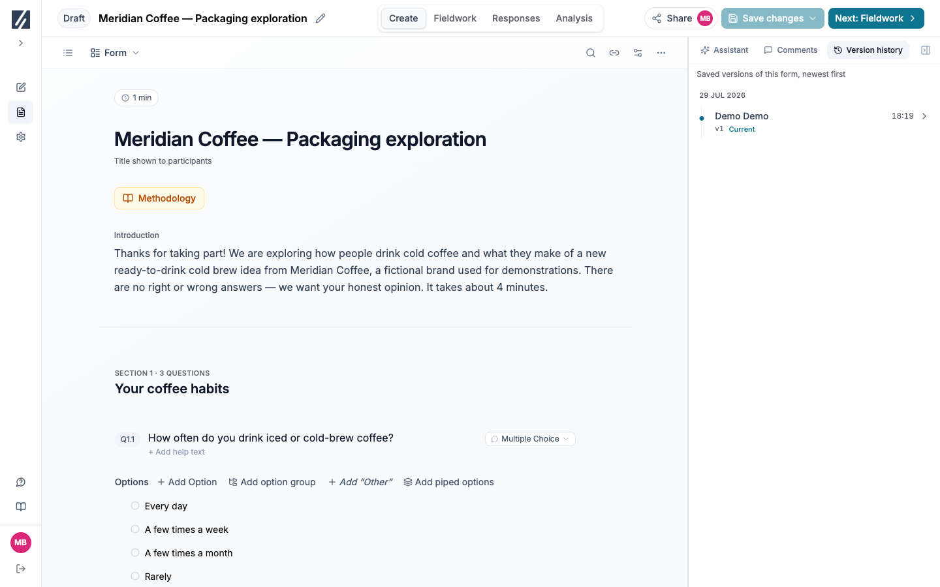The height and width of the screenshot is (587, 940).
Task: Click the link chain icon
Action: [614, 53]
